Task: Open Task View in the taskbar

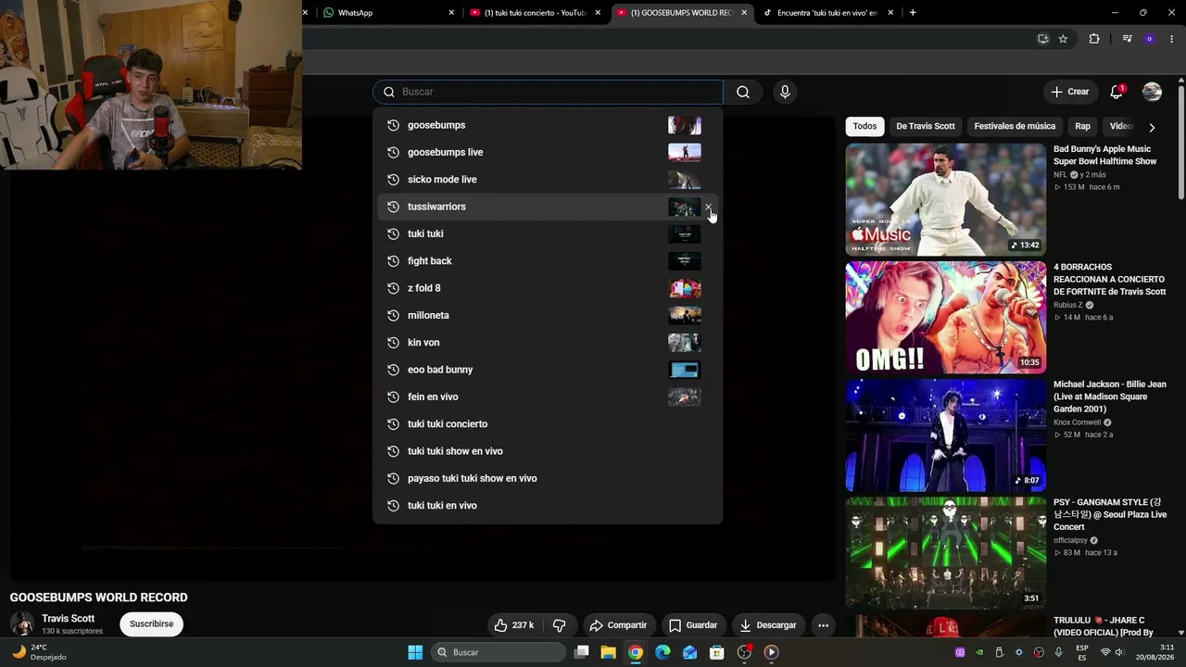Action: (x=581, y=652)
